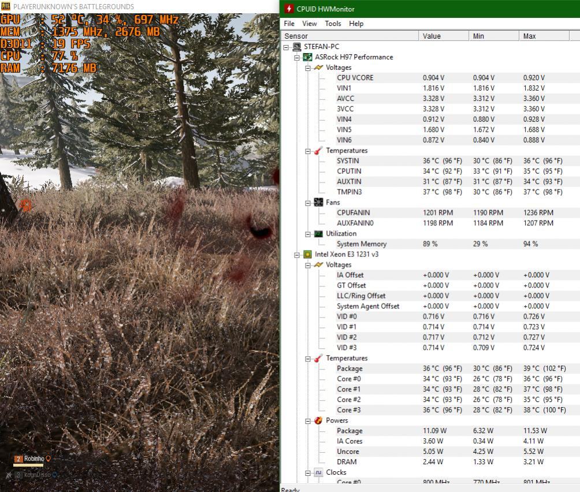The height and width of the screenshot is (492, 580).
Task: Click the ASRock motherboard icon
Action: pos(307,57)
